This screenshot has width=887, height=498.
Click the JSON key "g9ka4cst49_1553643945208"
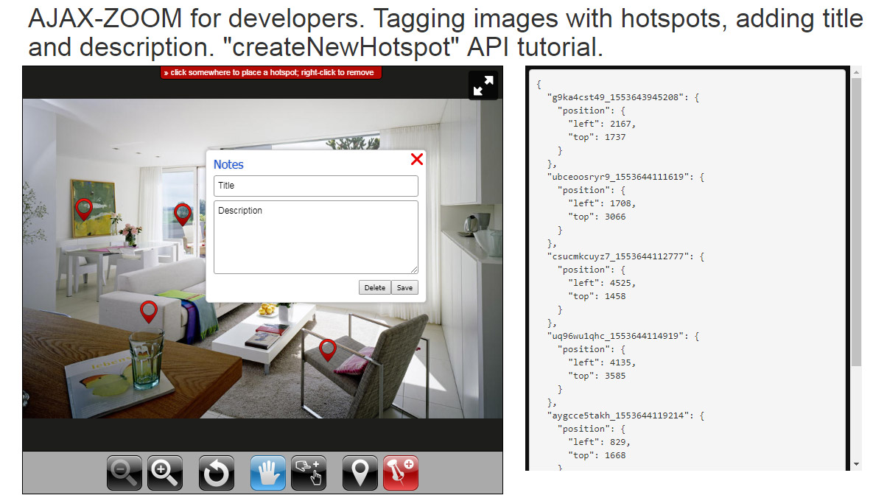[x=617, y=97]
